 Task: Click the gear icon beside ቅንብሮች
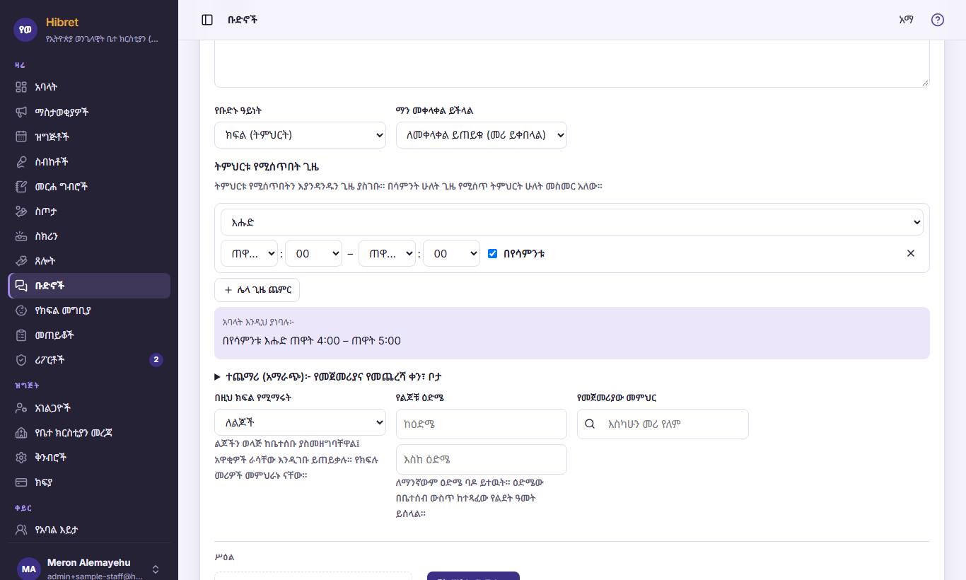[21, 458]
